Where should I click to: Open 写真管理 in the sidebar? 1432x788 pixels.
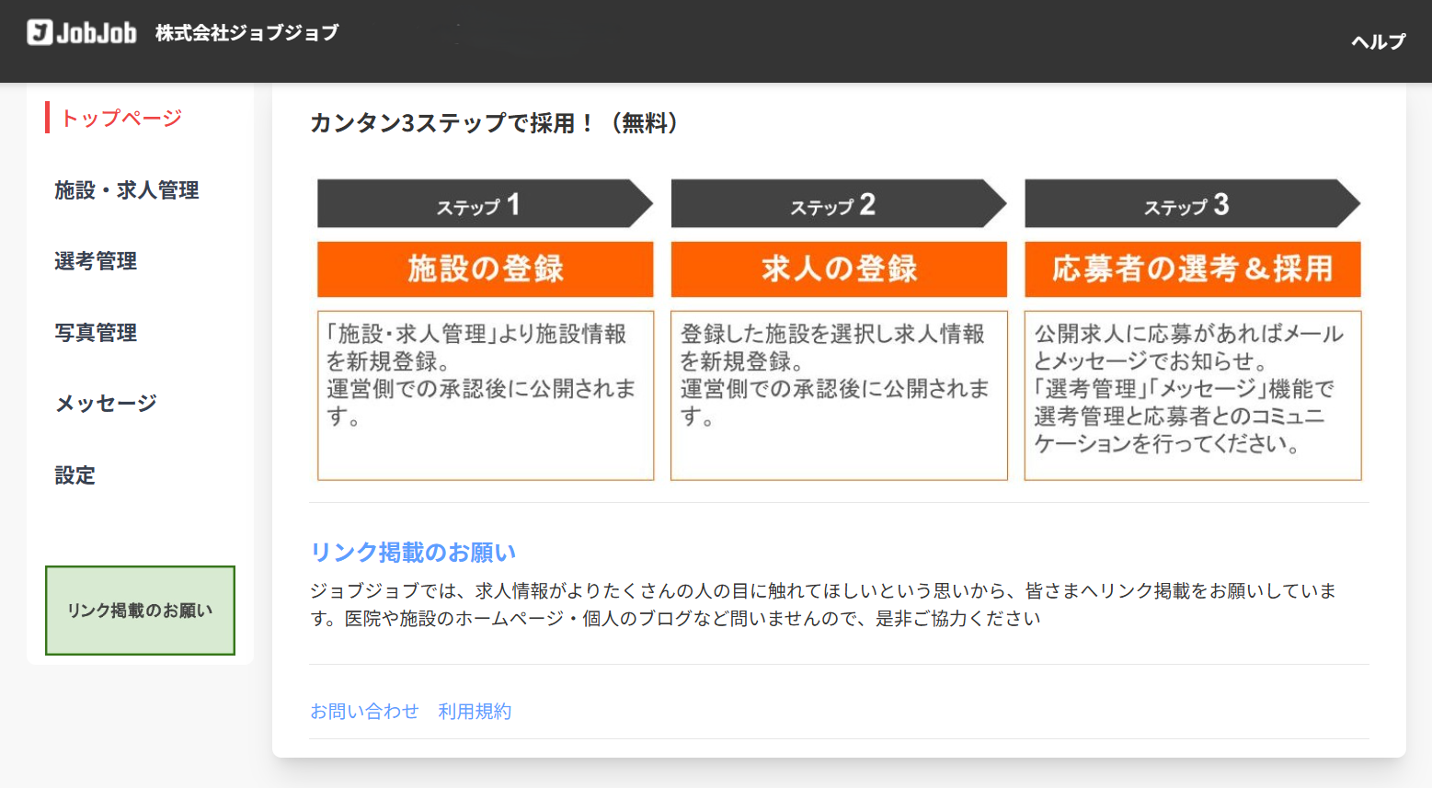coord(96,333)
